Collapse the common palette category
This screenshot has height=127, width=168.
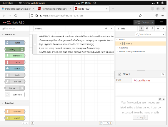(3, 34)
